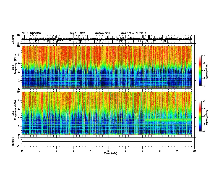Click the ch.2 colorbar "log(PSD)(V²/Hz)" label
The height and width of the screenshot is (169, 219).
(207, 117)
